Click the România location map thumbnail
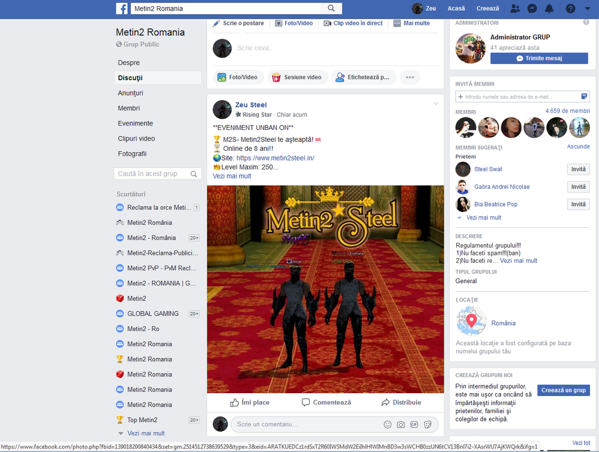The width and height of the screenshot is (599, 452). [471, 321]
